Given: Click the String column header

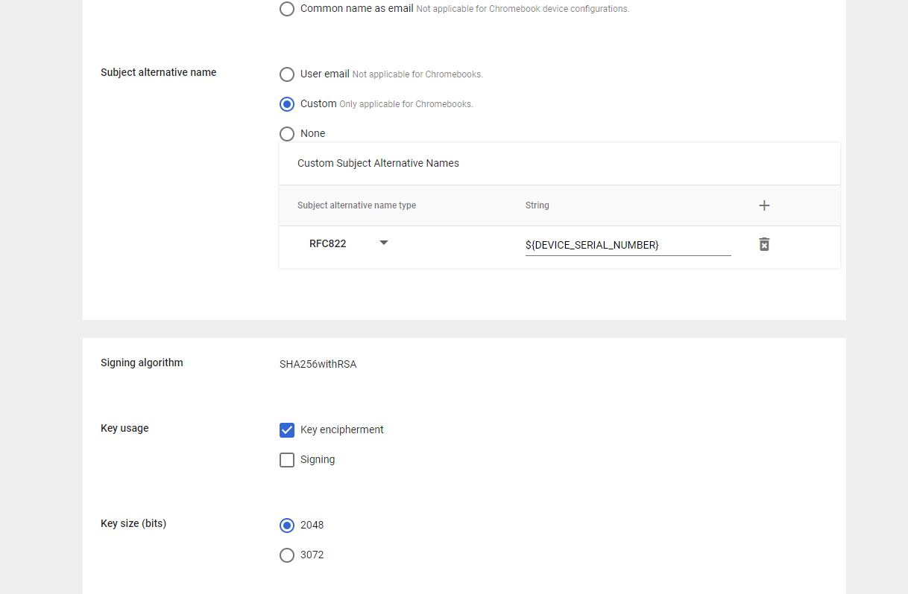Looking at the screenshot, I should (537, 205).
